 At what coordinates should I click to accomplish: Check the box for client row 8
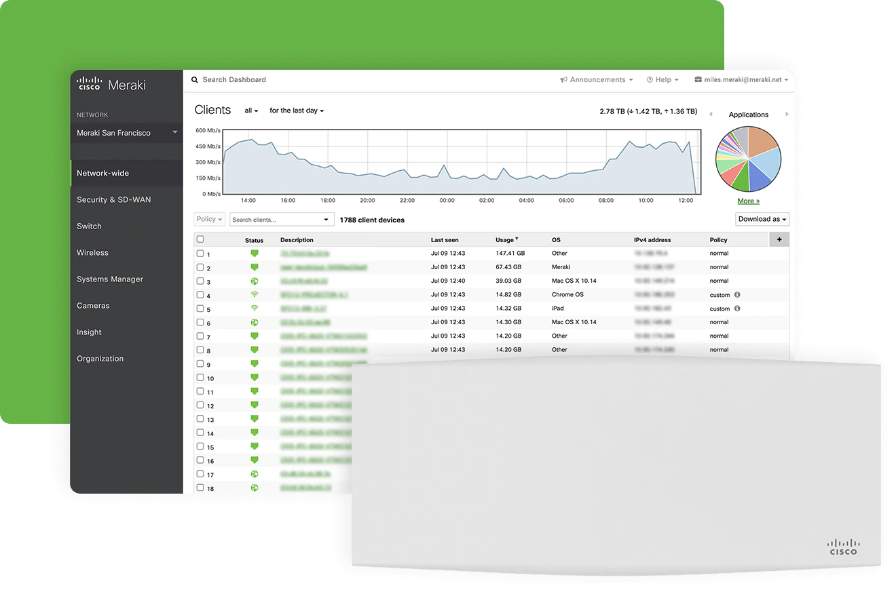coord(200,350)
